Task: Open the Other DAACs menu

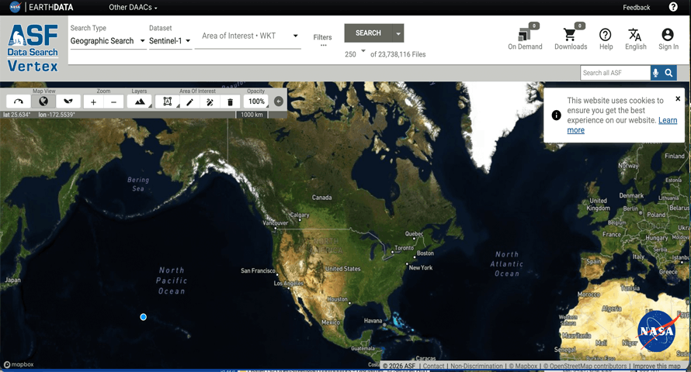Action: pos(133,8)
